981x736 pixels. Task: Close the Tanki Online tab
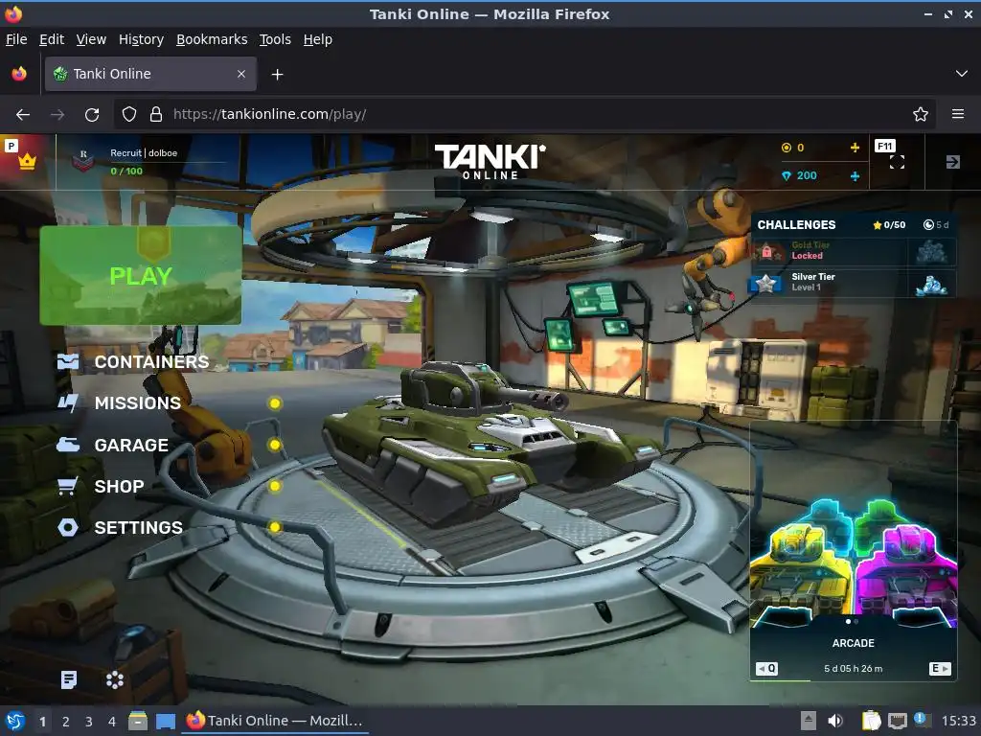point(241,74)
